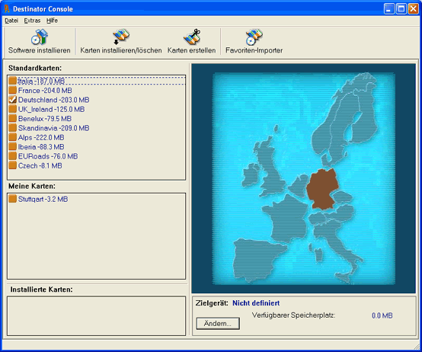Check the Alps map checkbox
Image resolution: width=422 pixels, height=352 pixels.
(12, 137)
